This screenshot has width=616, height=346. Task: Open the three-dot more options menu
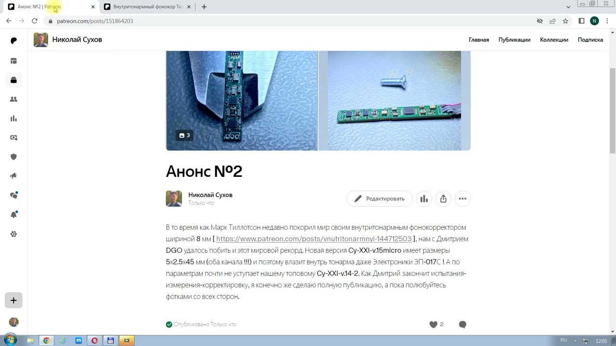(x=462, y=198)
